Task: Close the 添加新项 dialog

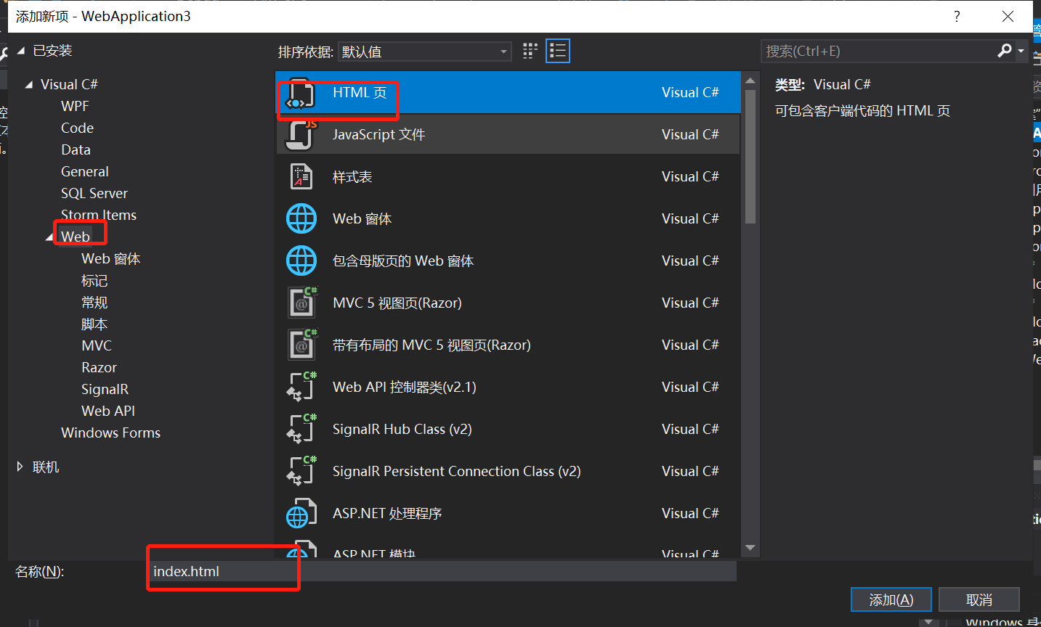Action: click(x=1008, y=16)
